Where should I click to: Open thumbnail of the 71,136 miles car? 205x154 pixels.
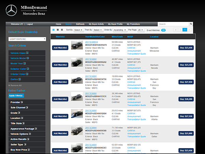pos(77,131)
